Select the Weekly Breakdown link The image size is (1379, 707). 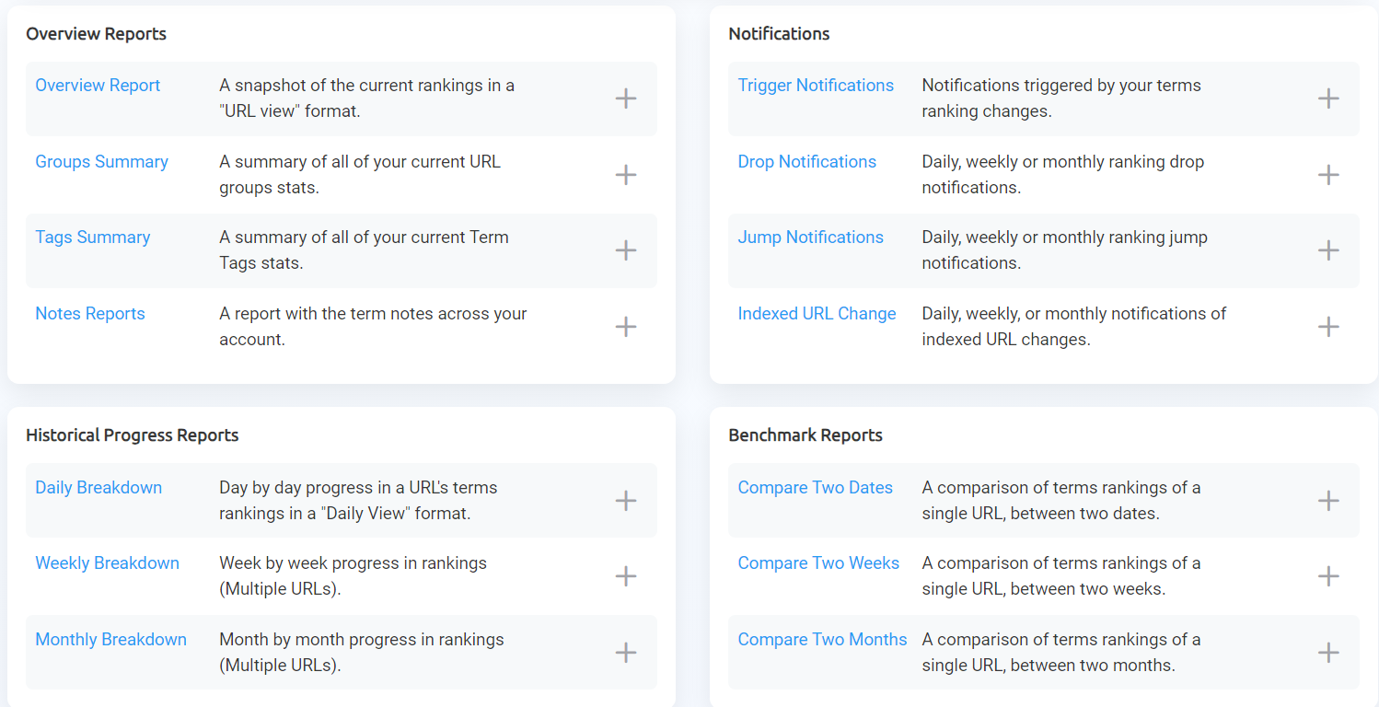[107, 563]
